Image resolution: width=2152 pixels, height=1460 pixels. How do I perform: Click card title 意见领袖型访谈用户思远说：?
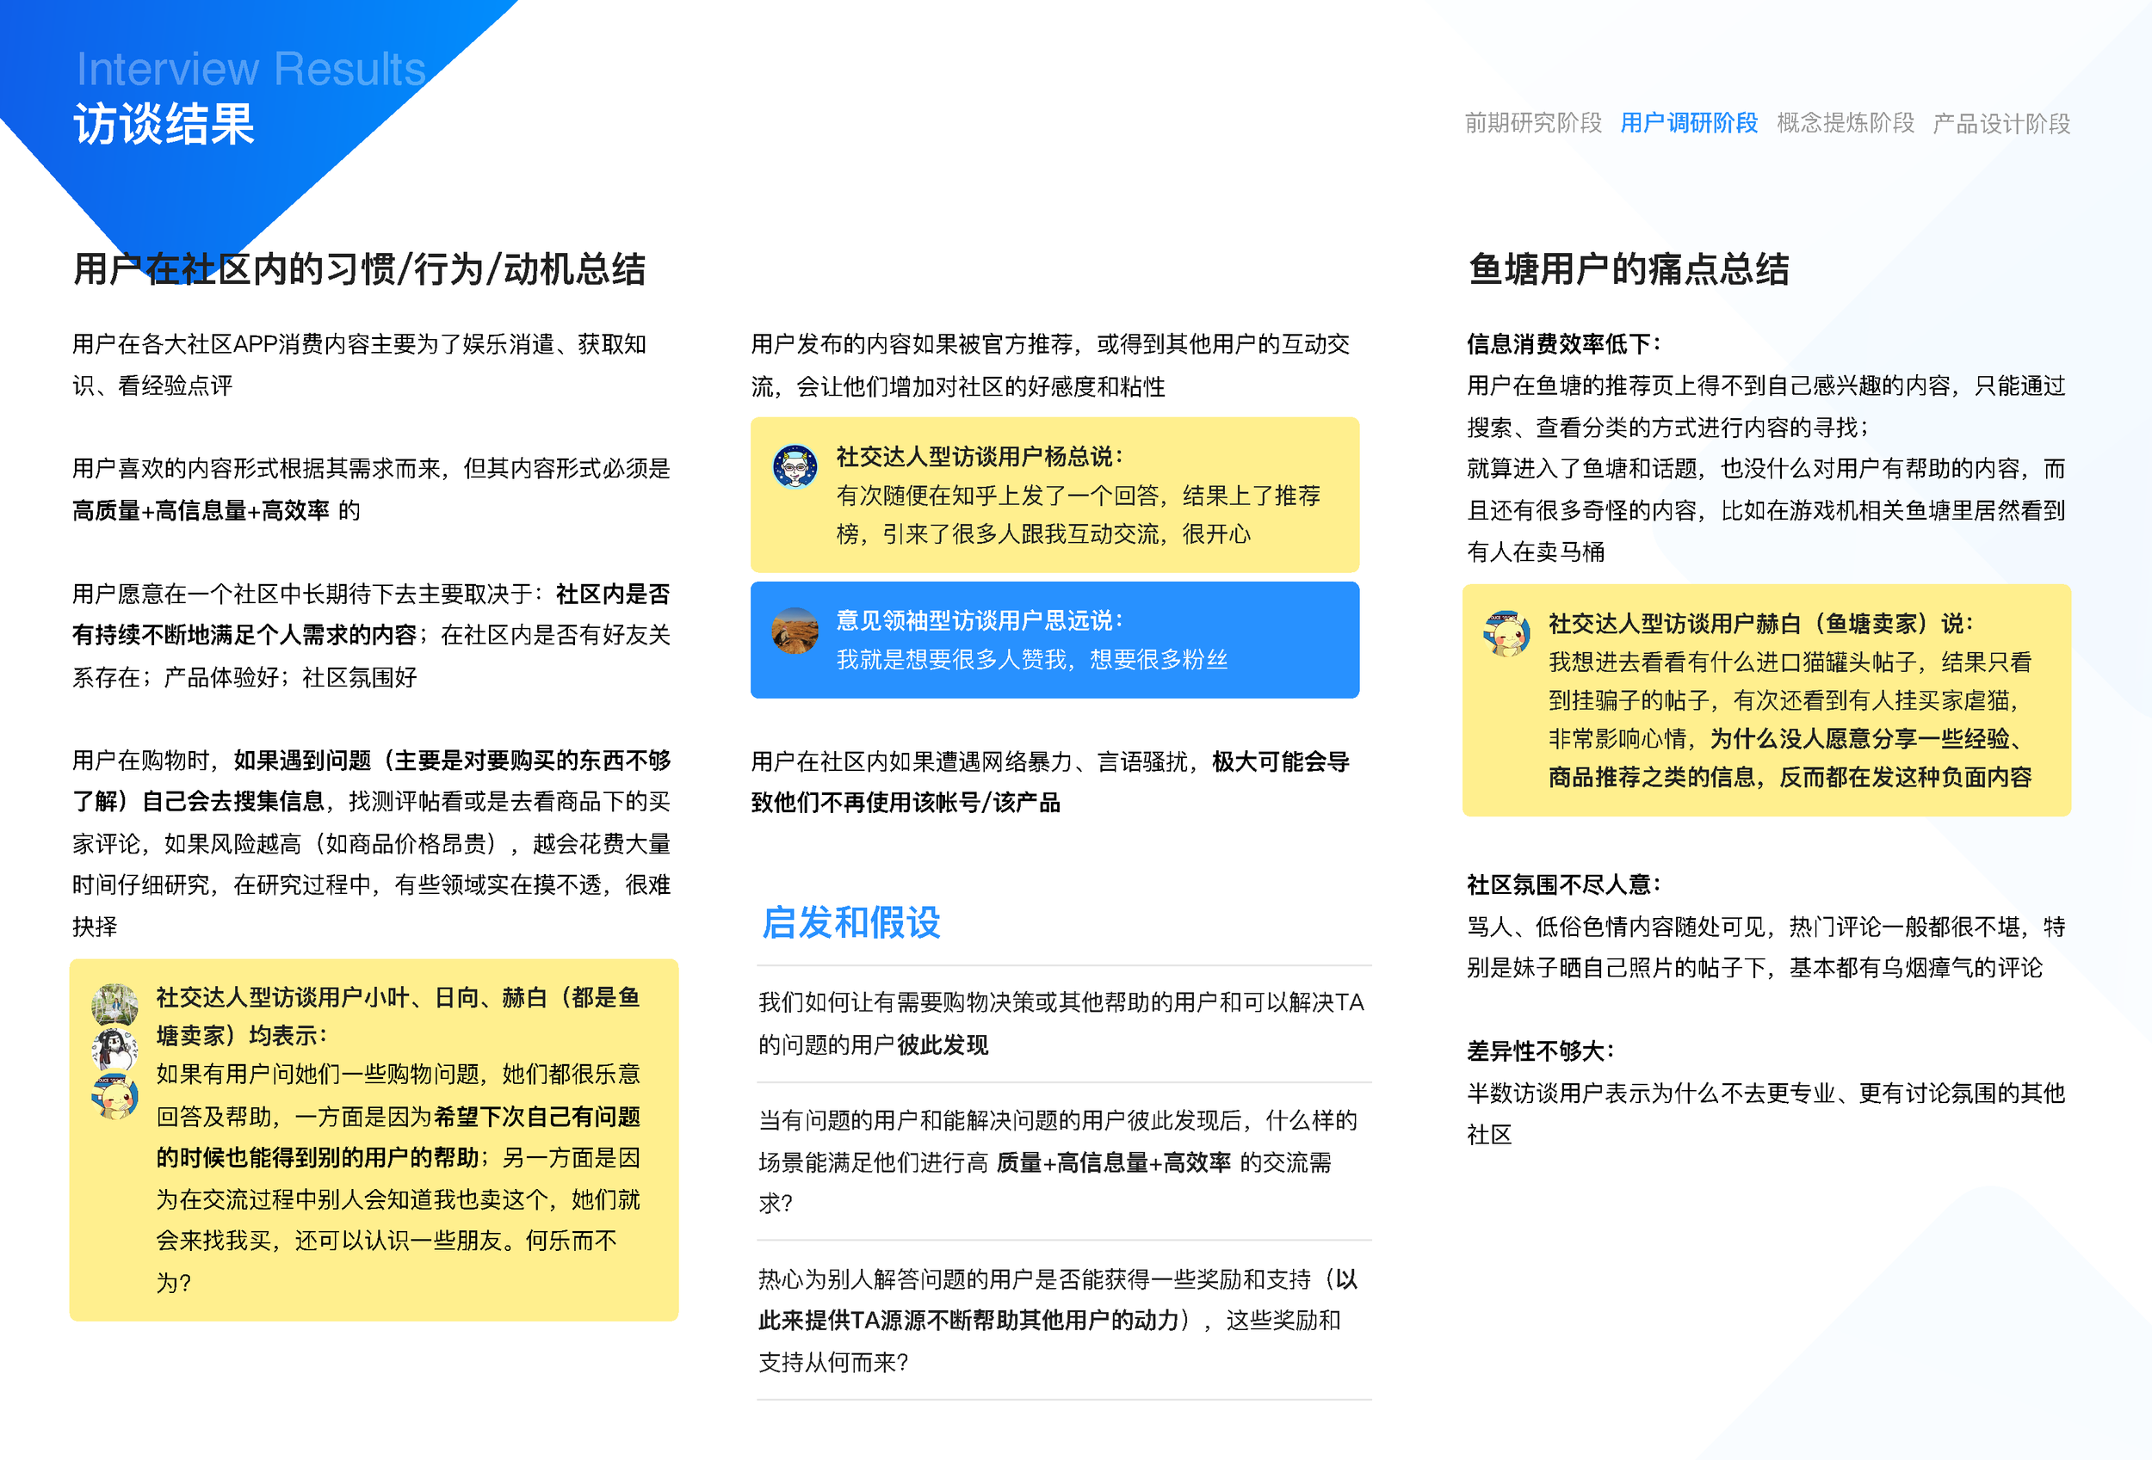click(x=980, y=620)
